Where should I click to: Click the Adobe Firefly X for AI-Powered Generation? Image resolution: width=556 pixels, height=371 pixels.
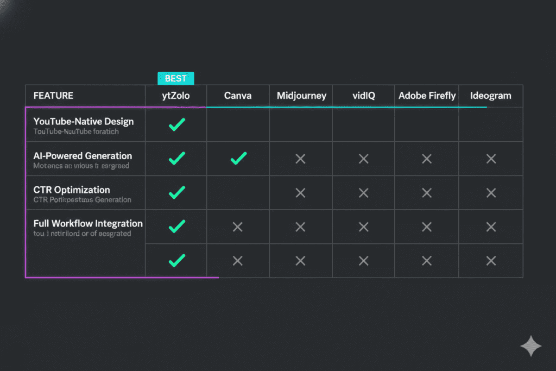tap(427, 159)
